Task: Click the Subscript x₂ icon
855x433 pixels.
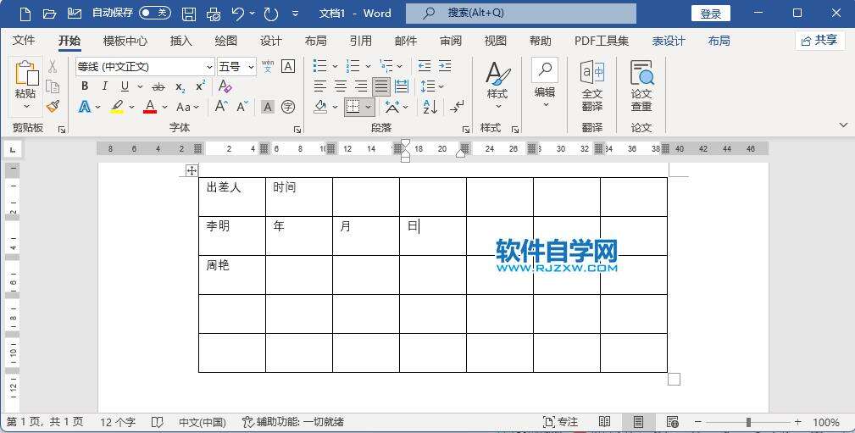Action: [x=180, y=86]
